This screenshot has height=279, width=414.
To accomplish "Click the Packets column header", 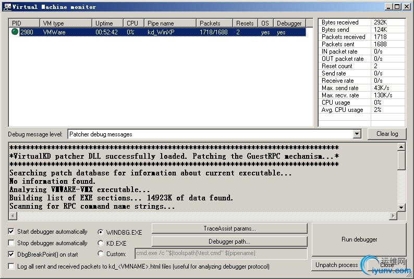I will pyautogui.click(x=214, y=23).
